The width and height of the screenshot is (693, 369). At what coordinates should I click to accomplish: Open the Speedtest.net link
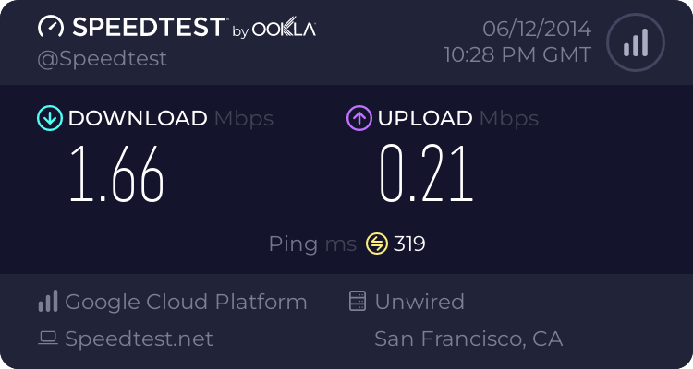coord(139,339)
